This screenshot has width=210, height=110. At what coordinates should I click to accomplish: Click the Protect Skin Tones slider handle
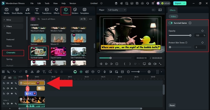pos(170,47)
